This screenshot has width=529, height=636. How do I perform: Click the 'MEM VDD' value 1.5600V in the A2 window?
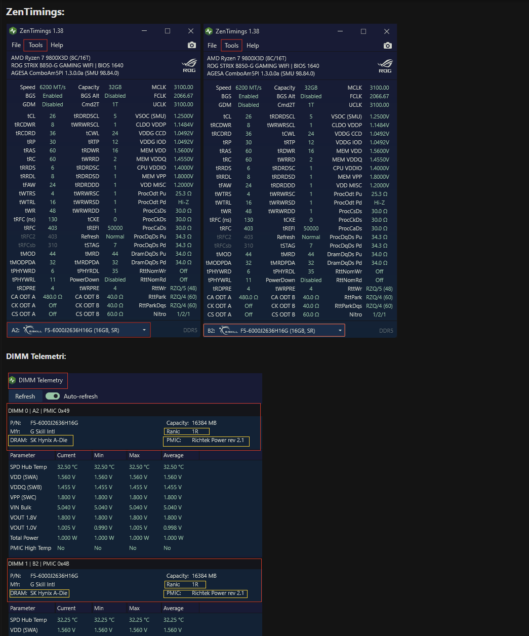[x=183, y=150]
